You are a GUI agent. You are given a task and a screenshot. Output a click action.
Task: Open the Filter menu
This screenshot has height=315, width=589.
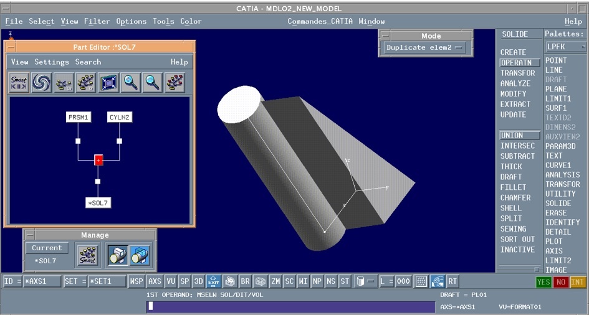click(x=97, y=21)
